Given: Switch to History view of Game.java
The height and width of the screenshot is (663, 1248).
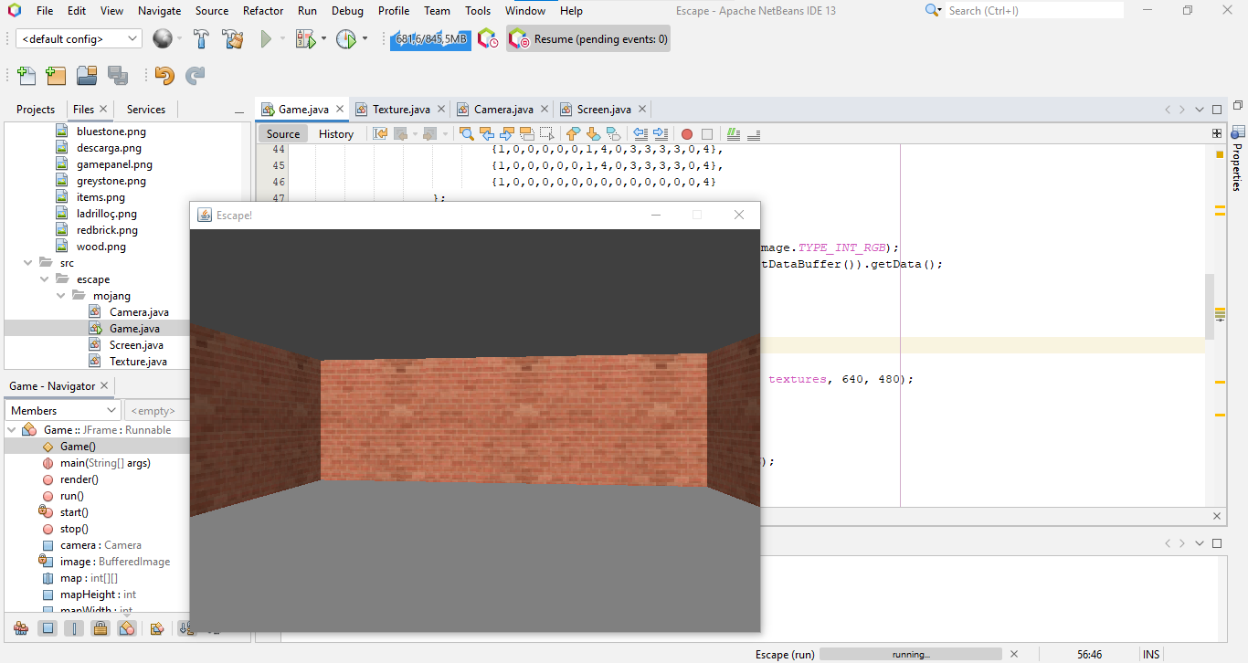Looking at the screenshot, I should pyautogui.click(x=335, y=133).
